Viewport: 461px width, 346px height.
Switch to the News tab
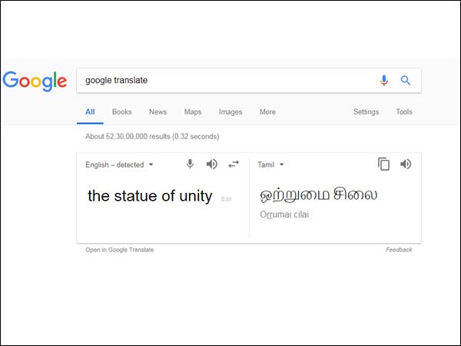[x=158, y=112]
